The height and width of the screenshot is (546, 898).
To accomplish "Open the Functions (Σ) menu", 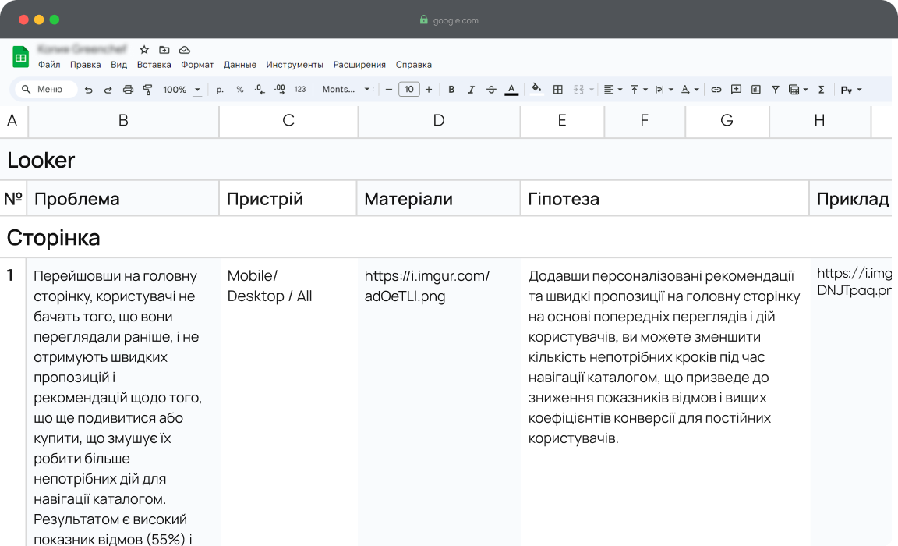I will click(x=821, y=90).
